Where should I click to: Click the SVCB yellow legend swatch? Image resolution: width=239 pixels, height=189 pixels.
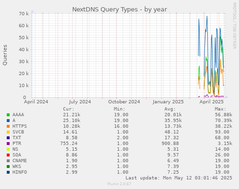8,132
